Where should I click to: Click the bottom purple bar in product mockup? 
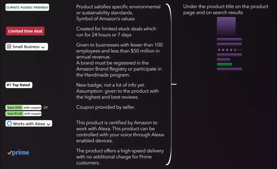click(x=229, y=69)
